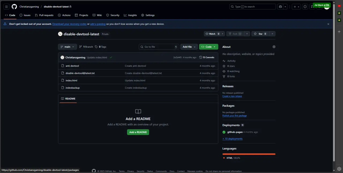
Task: Open disable-devtool-latest breadcrumb in header
Action: click(56, 7)
